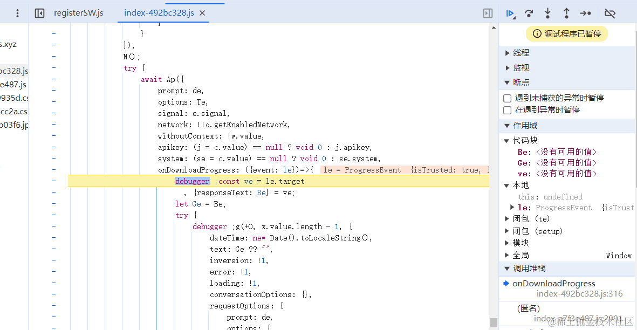Enable pause on caught exceptions checkbox
Image resolution: width=637 pixels, height=330 pixels.
point(507,110)
